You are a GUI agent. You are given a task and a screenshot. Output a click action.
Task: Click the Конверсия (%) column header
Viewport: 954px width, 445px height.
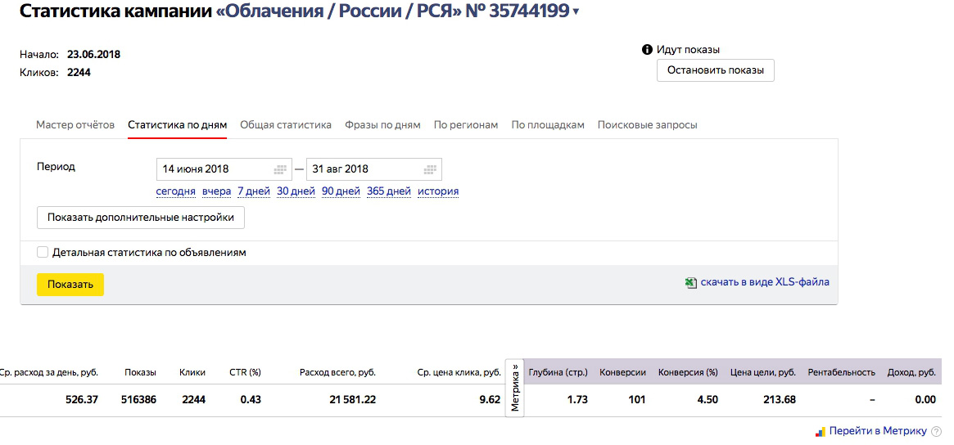(x=688, y=372)
